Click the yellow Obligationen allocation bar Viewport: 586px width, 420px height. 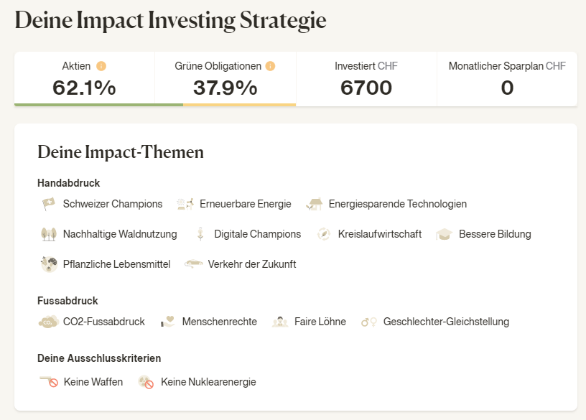(240, 105)
